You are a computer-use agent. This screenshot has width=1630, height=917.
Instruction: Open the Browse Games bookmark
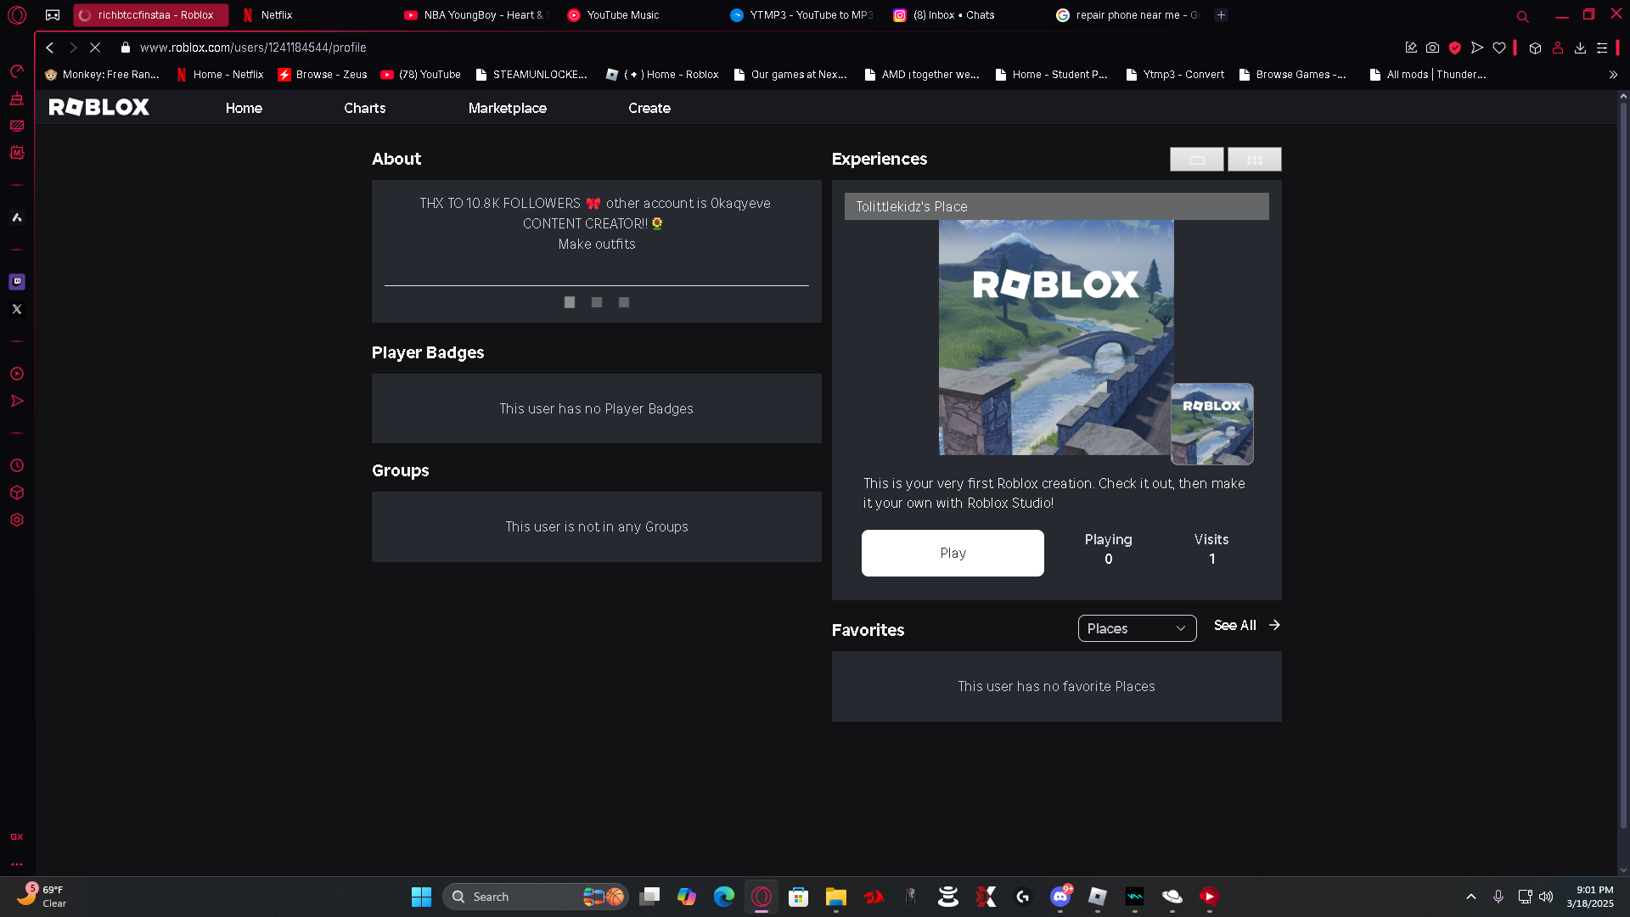(1293, 75)
